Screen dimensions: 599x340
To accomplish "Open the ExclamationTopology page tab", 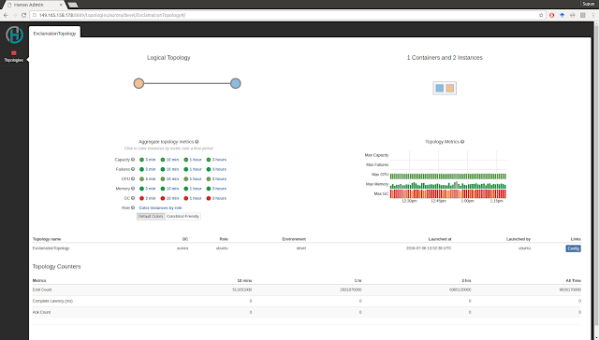I will [54, 34].
